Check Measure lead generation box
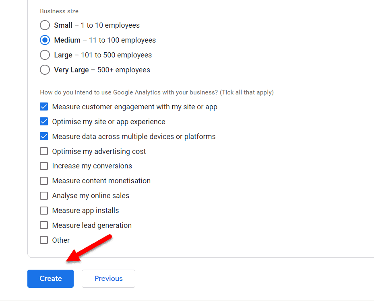Image resolution: width=374 pixels, height=301 pixels. pyautogui.click(x=44, y=225)
